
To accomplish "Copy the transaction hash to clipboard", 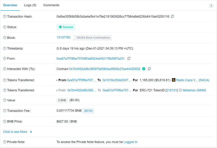I will [172, 16].
